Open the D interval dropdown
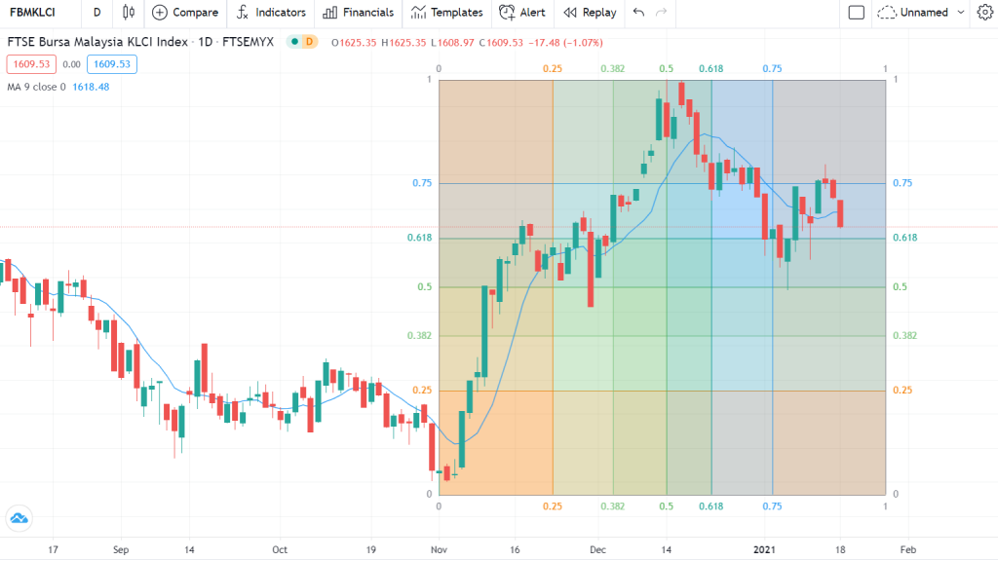Viewport: 998px width, 561px height. click(x=96, y=13)
